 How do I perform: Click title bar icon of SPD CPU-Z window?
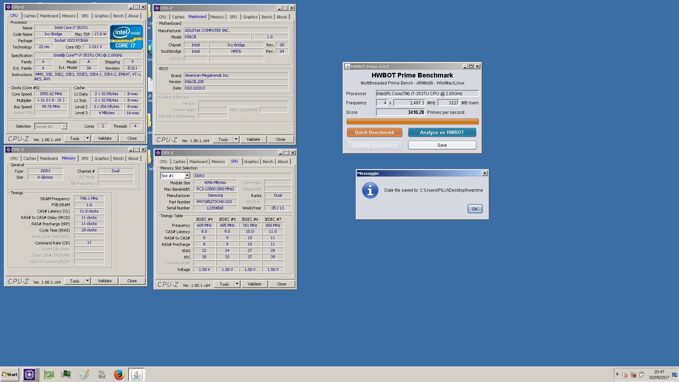coord(158,153)
